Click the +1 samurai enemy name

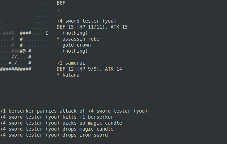coord(71,63)
